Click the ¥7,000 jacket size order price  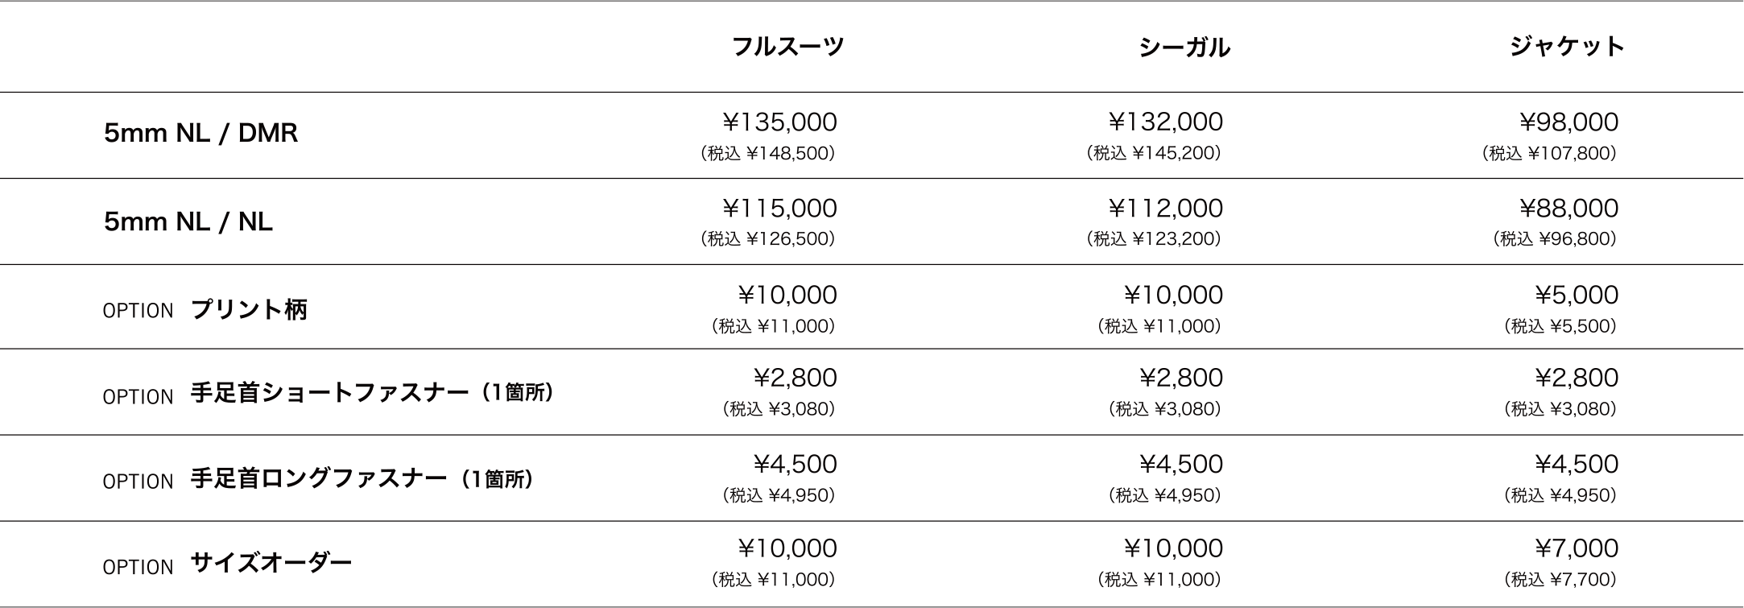pyautogui.click(x=1577, y=548)
